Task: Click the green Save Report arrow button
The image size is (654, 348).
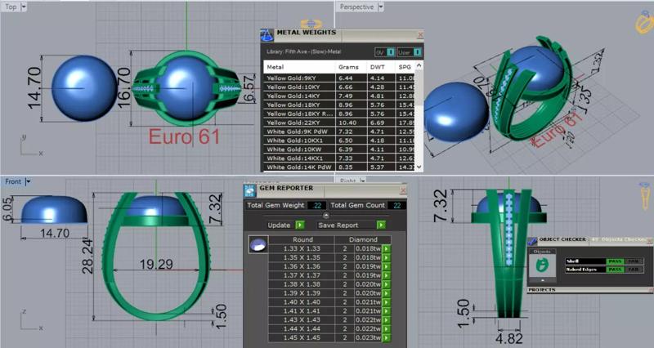Action: click(381, 225)
